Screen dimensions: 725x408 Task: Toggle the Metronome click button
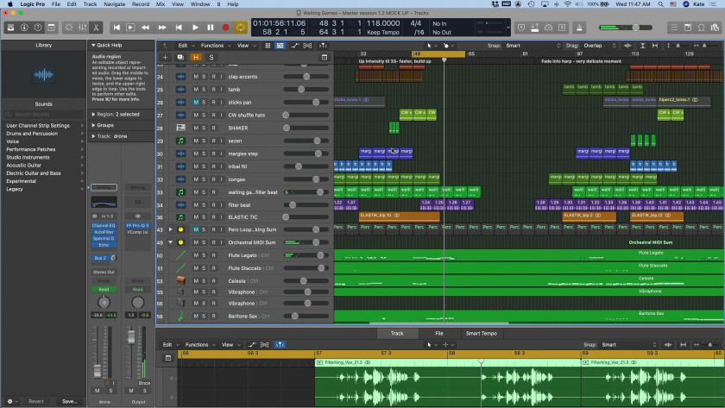pos(579,28)
